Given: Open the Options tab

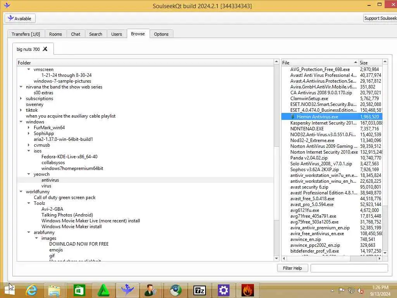Looking at the screenshot, I should coord(161,34).
